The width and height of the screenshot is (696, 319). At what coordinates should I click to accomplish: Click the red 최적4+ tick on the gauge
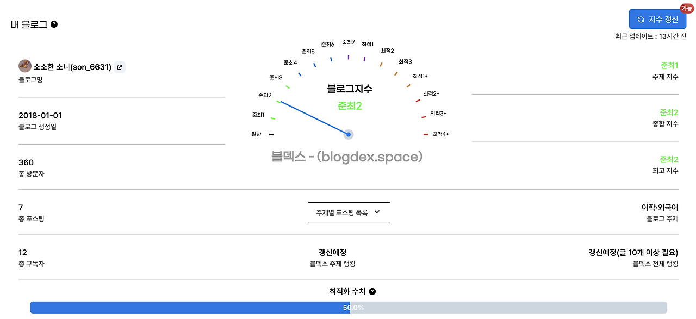click(x=426, y=134)
